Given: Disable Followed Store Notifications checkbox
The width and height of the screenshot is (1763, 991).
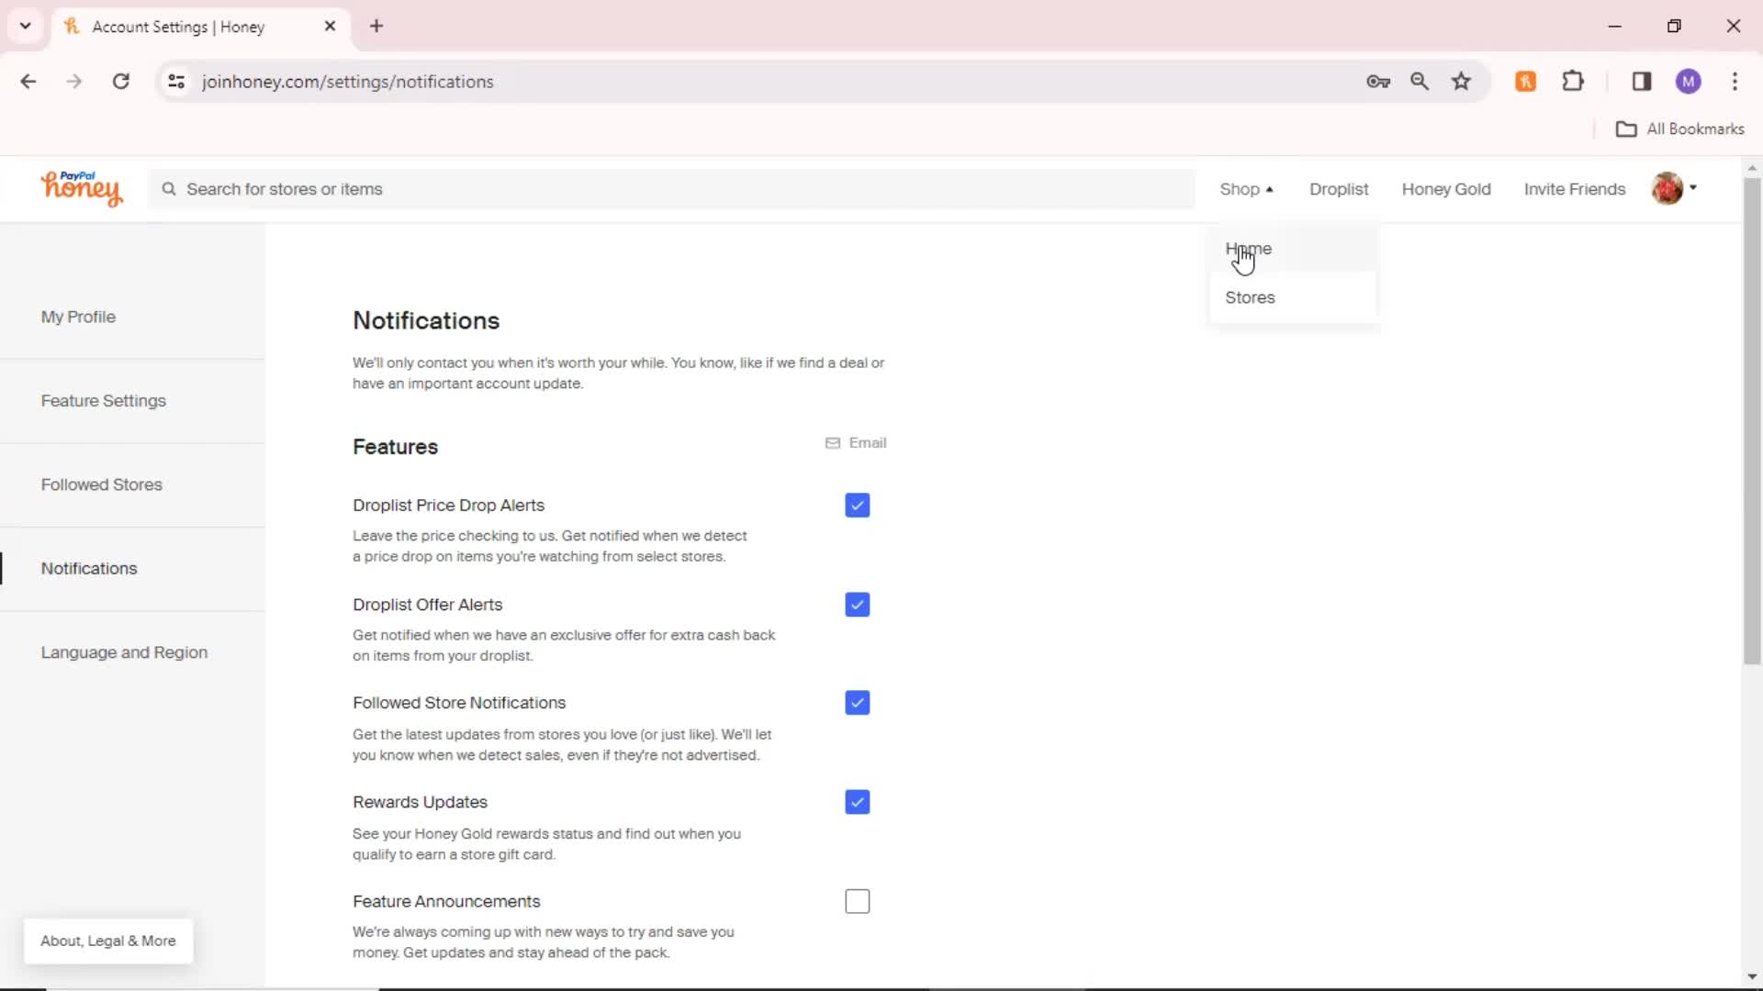Looking at the screenshot, I should point(859,703).
